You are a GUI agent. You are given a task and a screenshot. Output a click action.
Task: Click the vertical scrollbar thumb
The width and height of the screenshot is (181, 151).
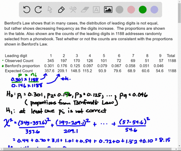(179, 13)
